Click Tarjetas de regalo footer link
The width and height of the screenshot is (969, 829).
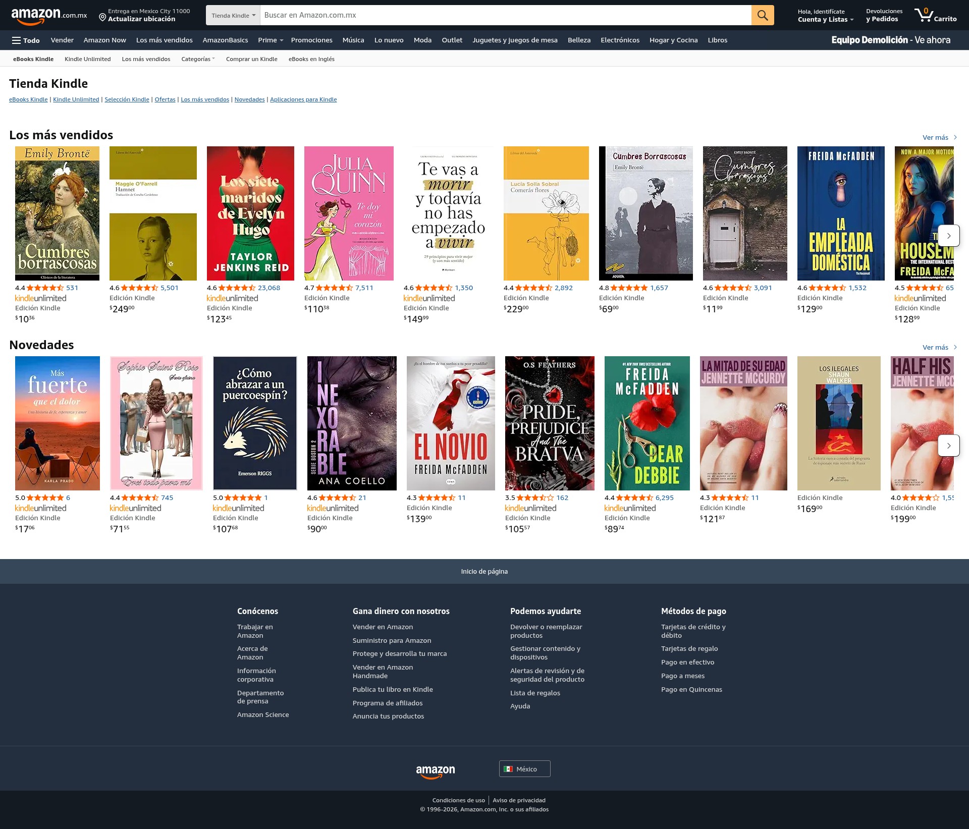[x=689, y=648]
